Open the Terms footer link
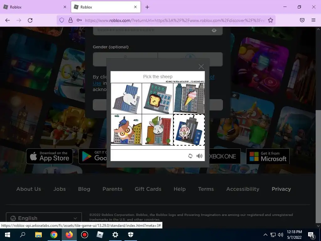 coord(206,189)
